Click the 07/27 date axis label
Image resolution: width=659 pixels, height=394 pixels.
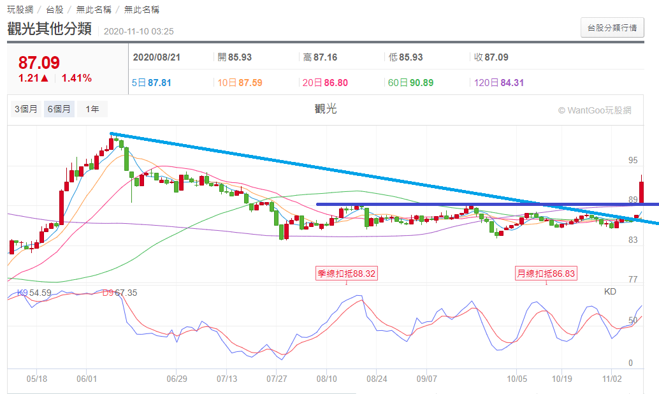(x=277, y=379)
